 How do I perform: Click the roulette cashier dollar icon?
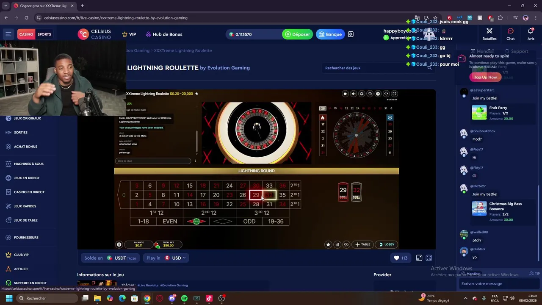point(119,244)
